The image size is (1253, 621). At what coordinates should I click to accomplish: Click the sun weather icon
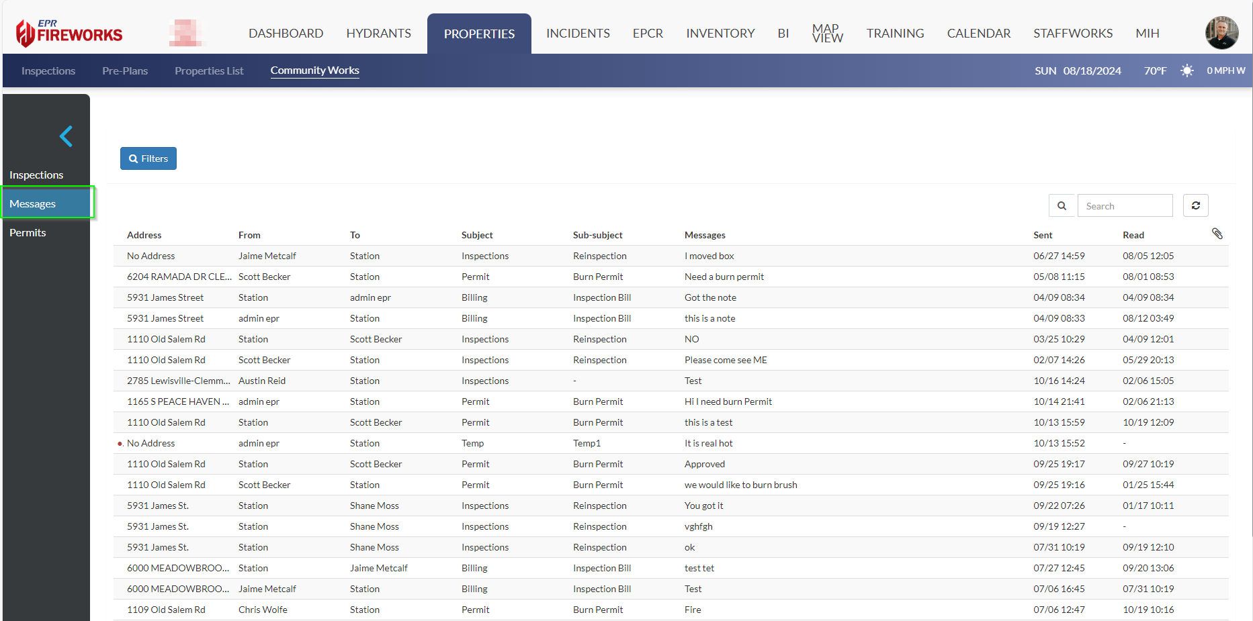pyautogui.click(x=1186, y=70)
